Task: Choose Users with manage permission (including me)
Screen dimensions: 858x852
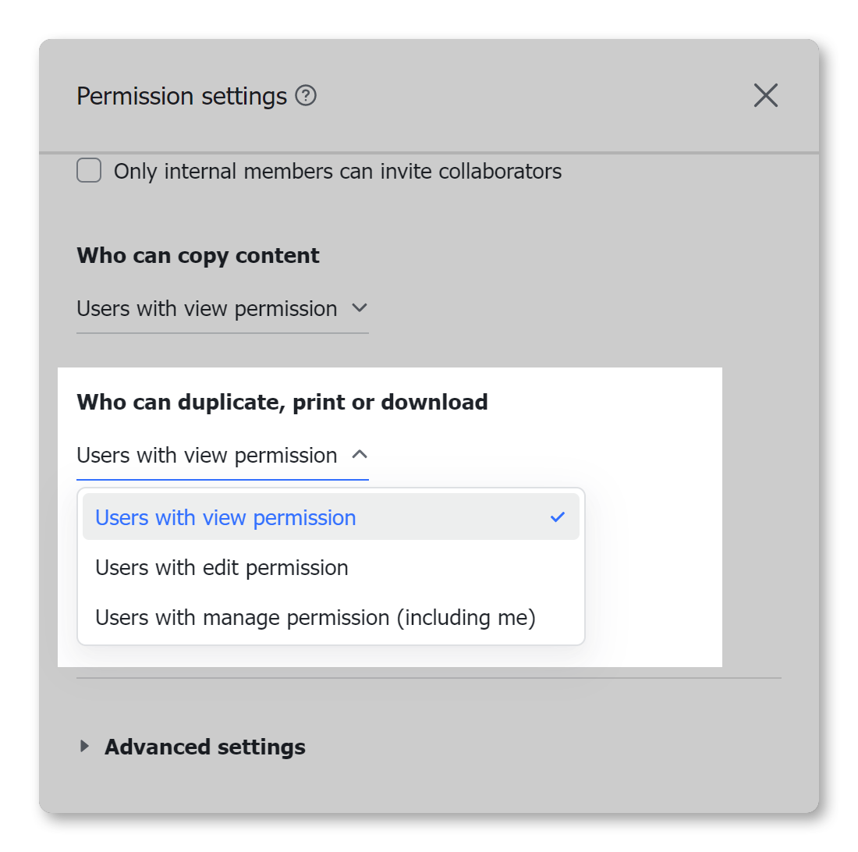Action: pos(314,617)
